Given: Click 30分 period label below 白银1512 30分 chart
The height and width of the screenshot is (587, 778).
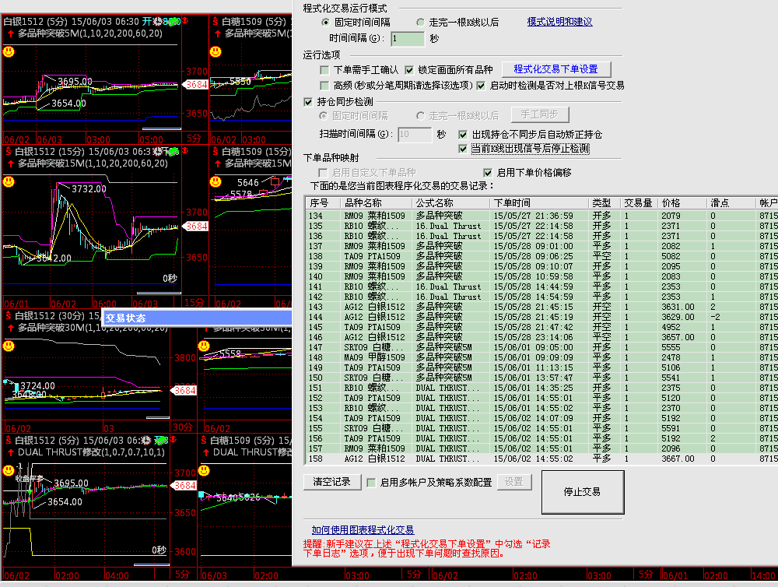Looking at the screenshot, I should pos(183,427).
